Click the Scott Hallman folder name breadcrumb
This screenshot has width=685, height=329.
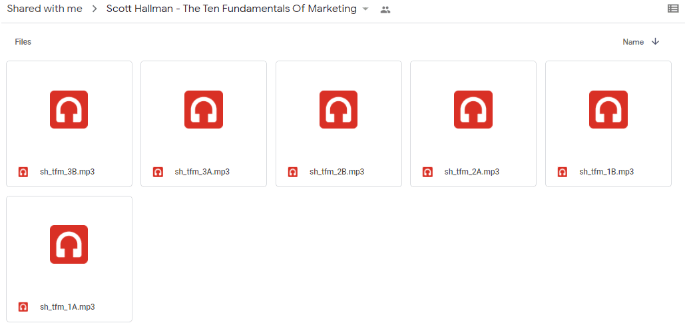(x=232, y=9)
